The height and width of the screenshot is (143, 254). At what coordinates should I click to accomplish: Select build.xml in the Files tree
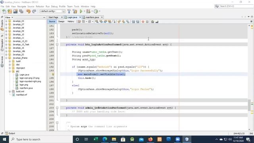click(x=20, y=91)
